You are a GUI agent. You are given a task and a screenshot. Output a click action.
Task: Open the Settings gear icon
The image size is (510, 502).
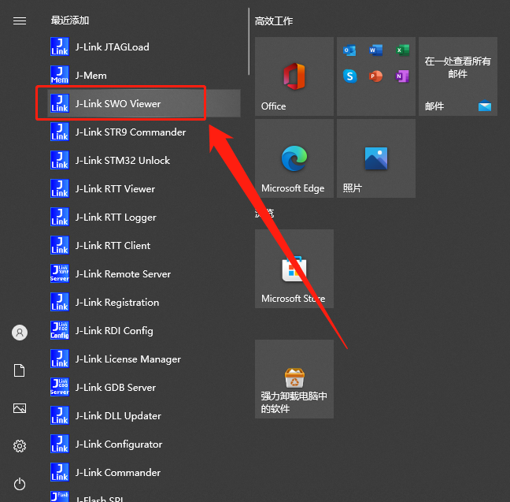pos(20,446)
